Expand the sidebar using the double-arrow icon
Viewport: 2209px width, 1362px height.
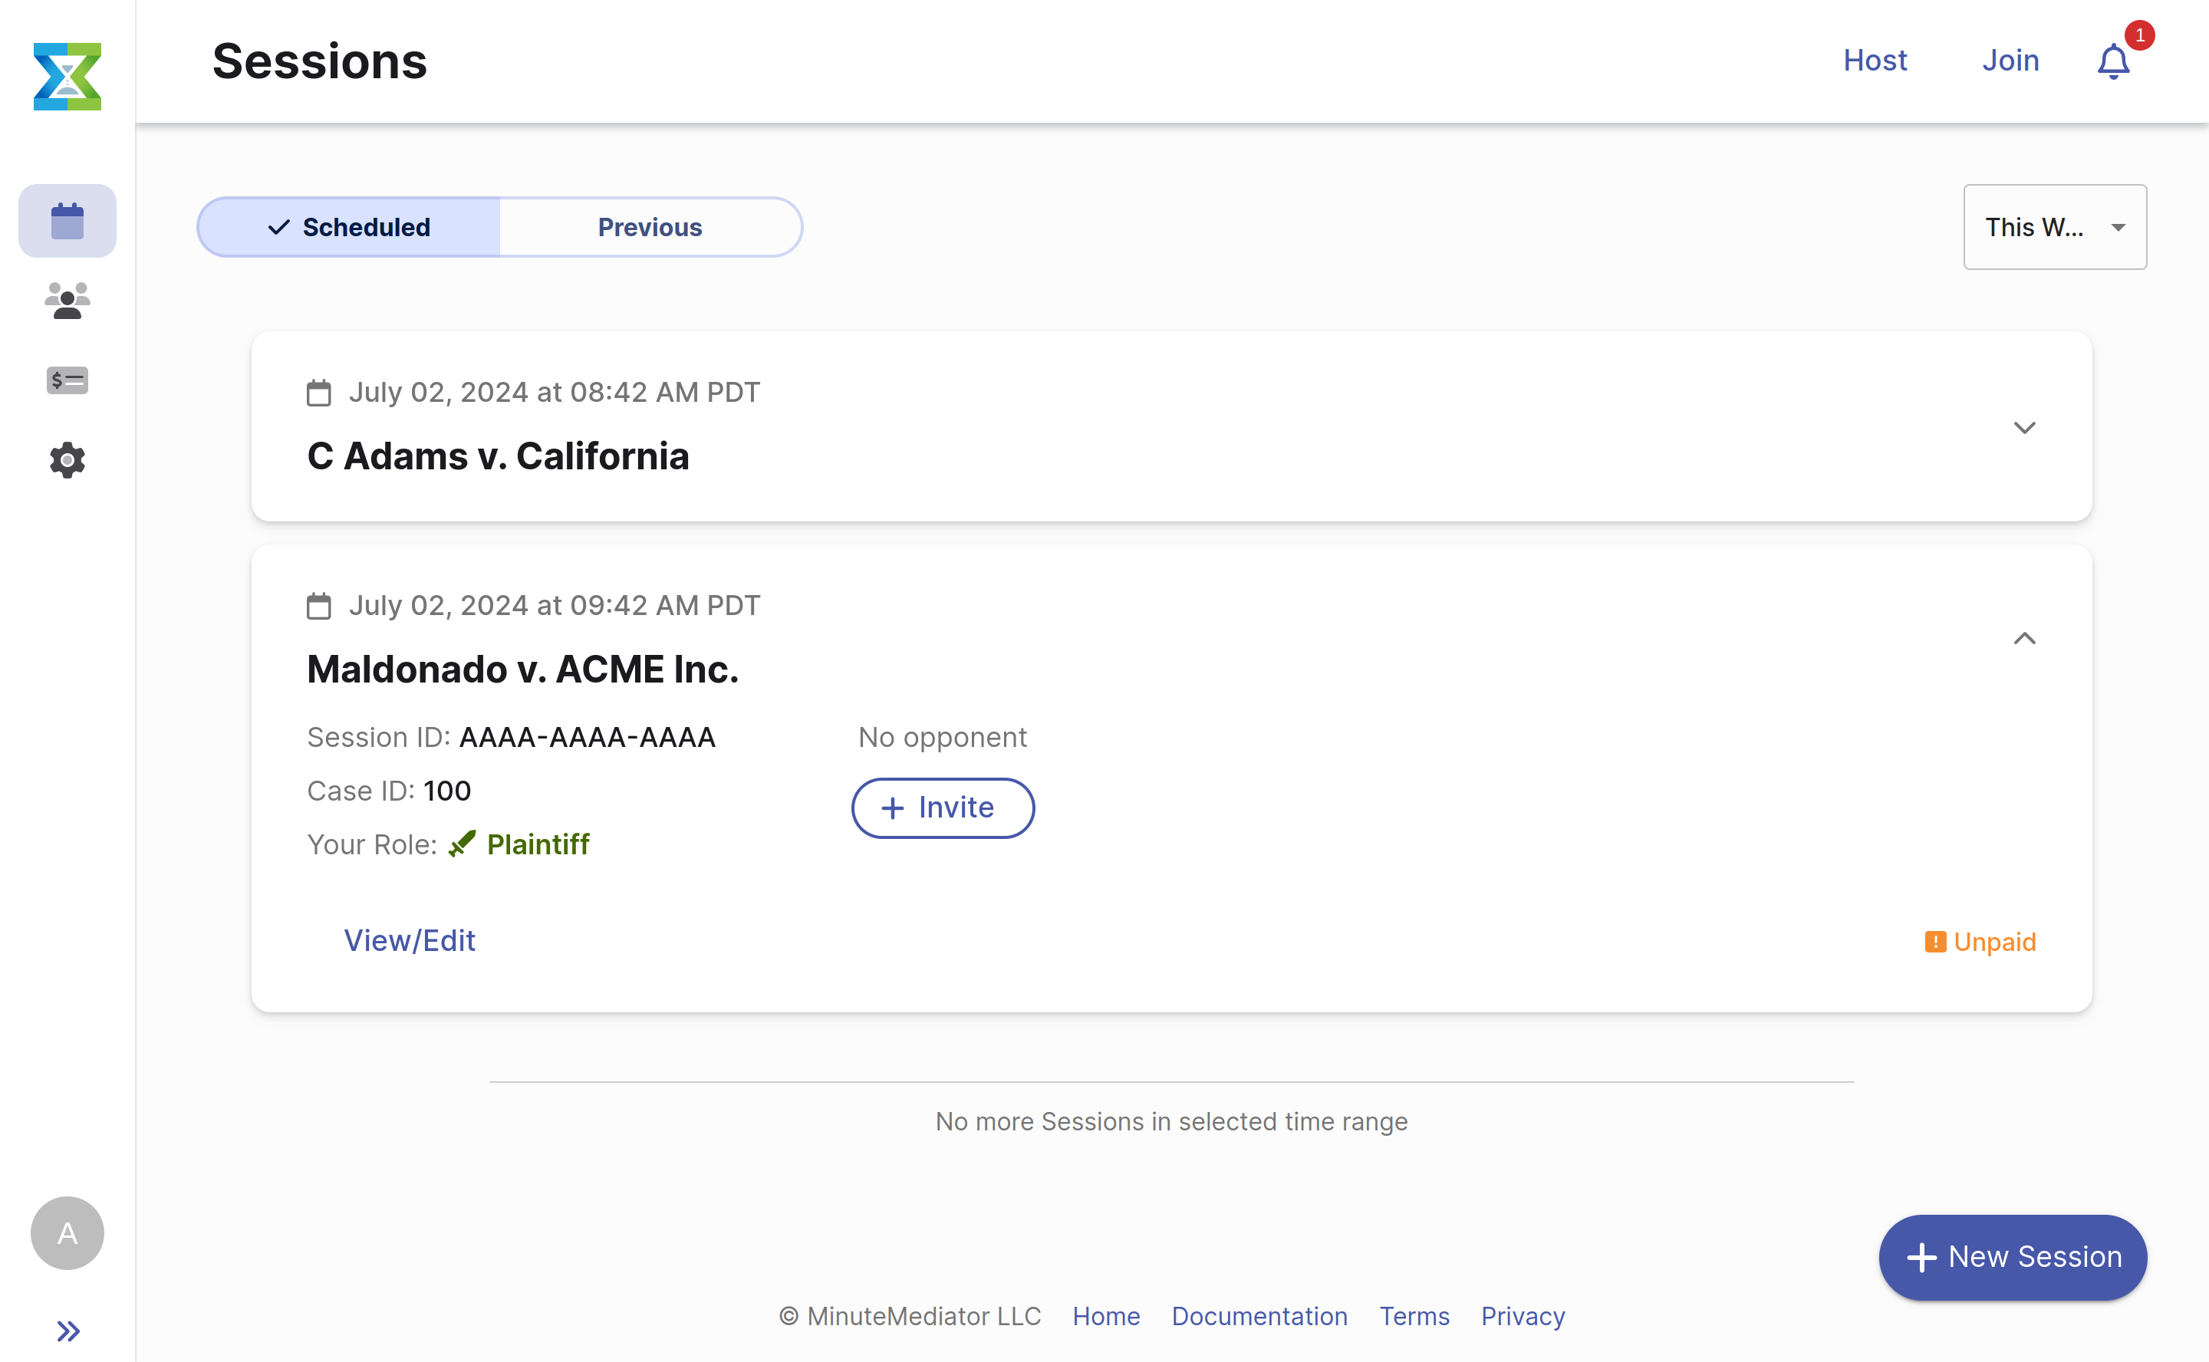67,1330
